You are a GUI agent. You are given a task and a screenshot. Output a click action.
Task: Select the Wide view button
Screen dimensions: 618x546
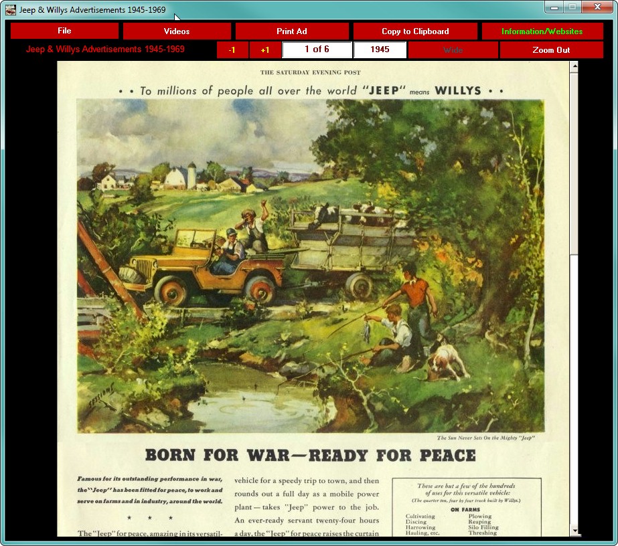point(453,50)
